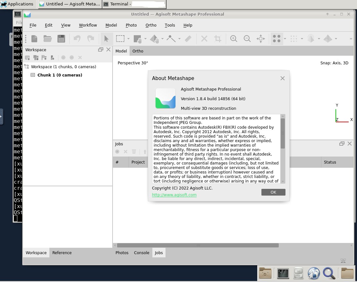
Task: Launch terminal from the bottom dock
Action: [283, 273]
